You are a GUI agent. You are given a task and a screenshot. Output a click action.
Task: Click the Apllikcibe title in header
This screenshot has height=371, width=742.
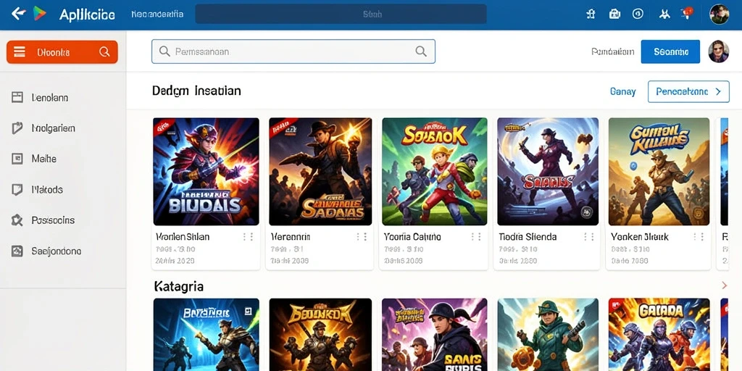tap(87, 14)
